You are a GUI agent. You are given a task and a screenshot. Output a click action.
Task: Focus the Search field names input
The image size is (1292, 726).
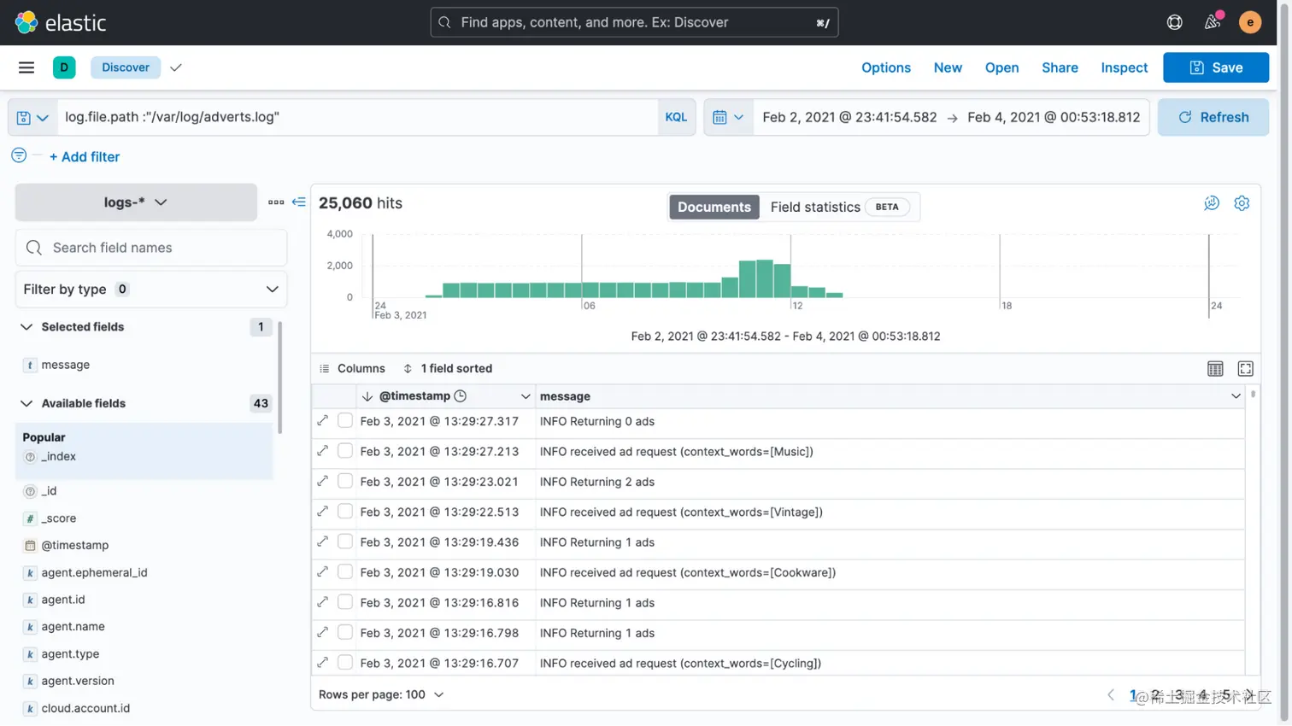(x=151, y=248)
